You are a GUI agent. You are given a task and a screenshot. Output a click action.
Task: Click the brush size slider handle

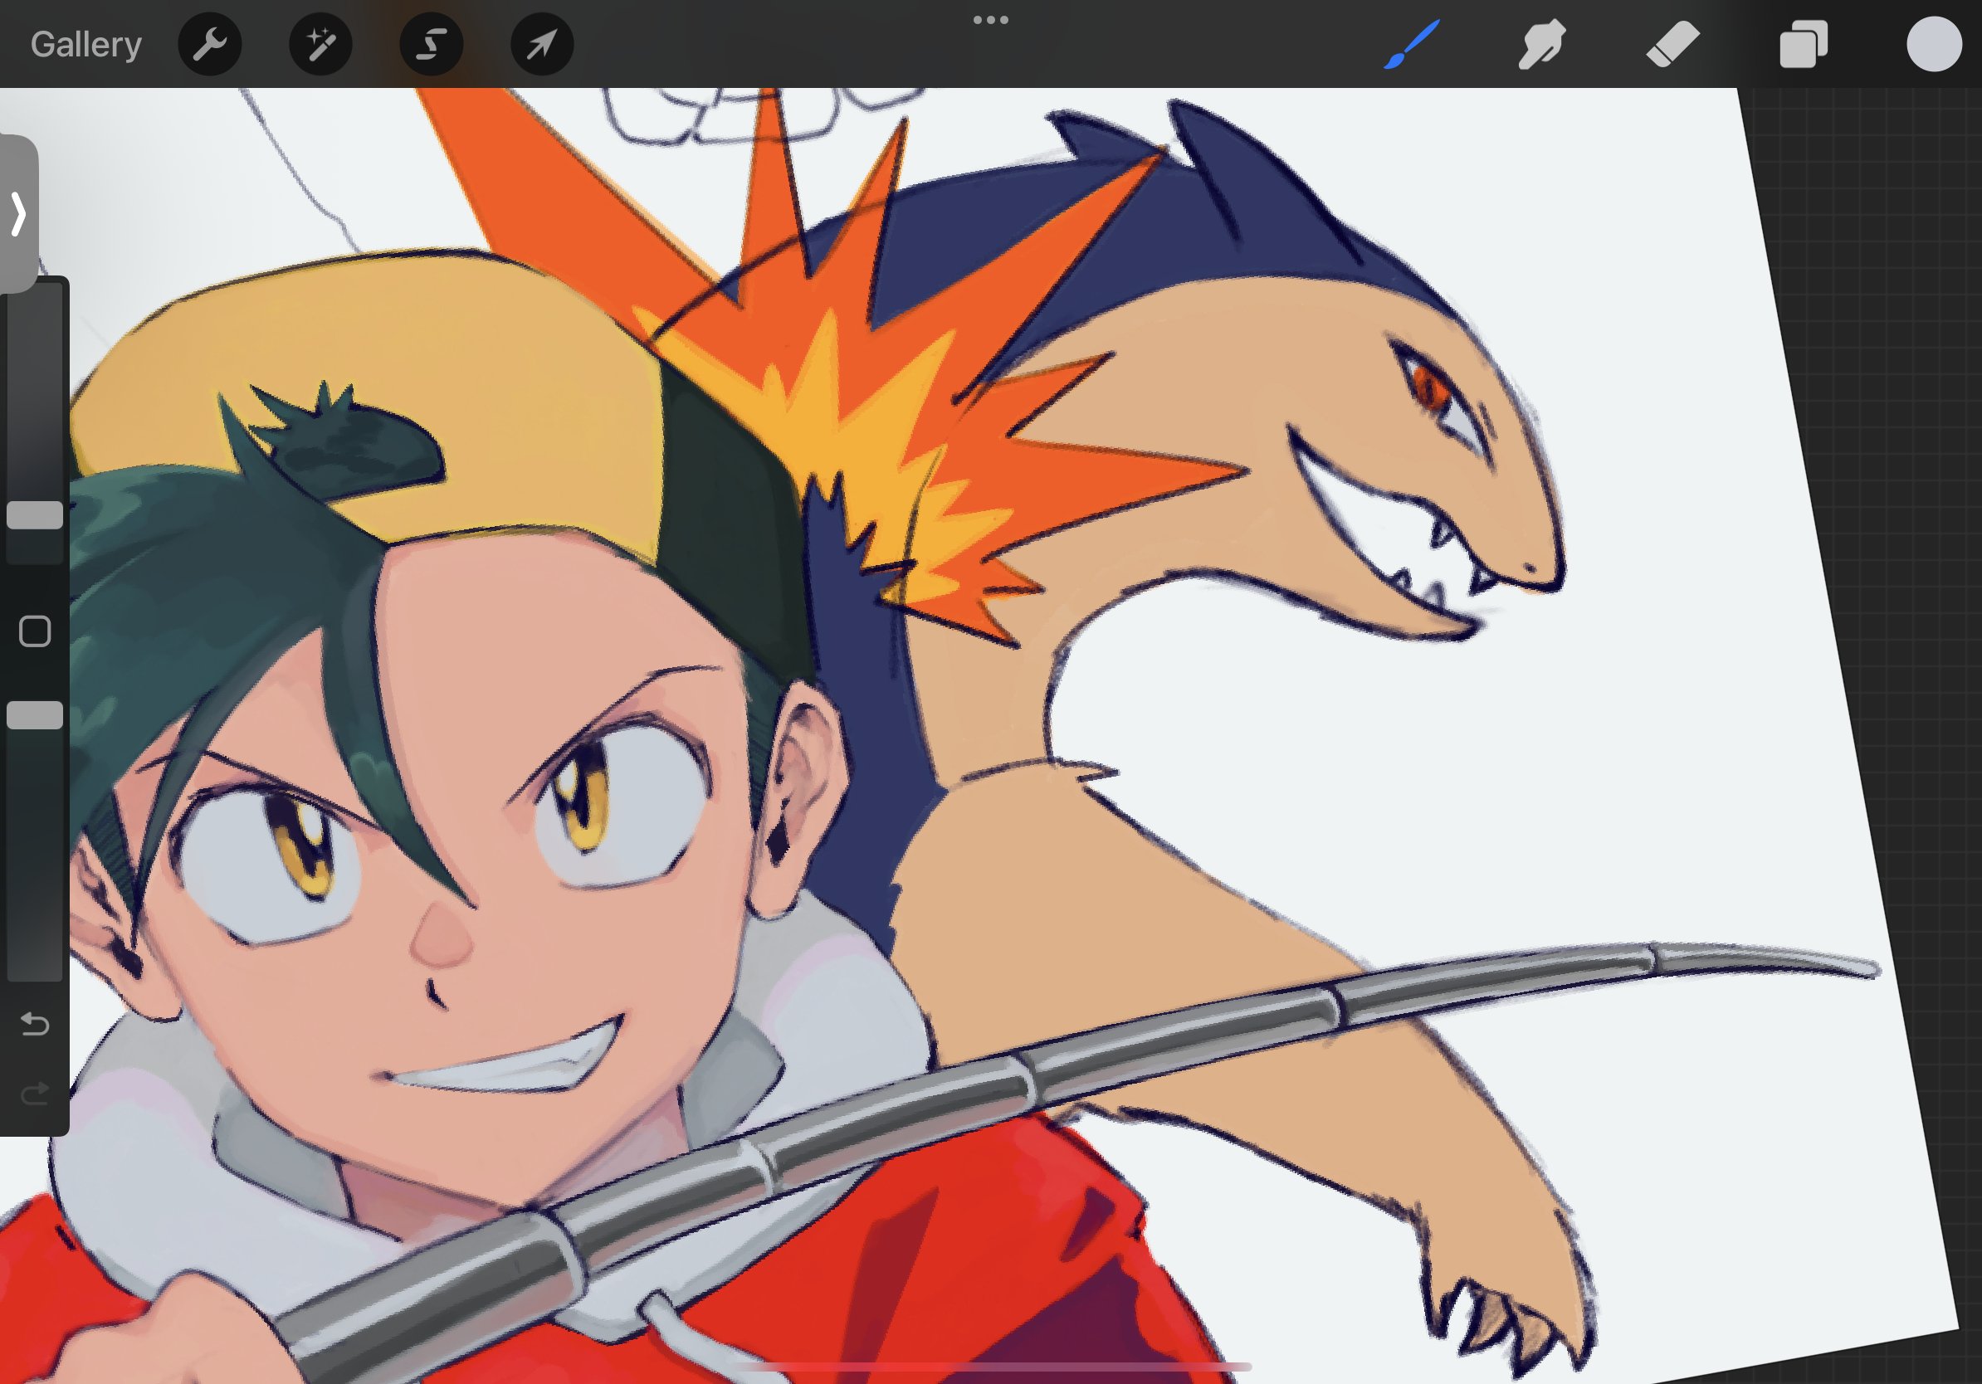tap(35, 515)
